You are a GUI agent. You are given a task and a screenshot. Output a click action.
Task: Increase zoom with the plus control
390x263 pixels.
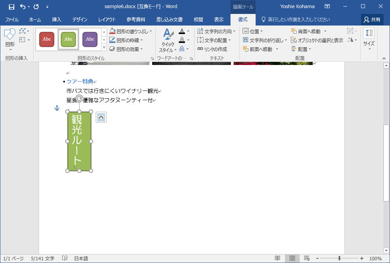point(361,258)
